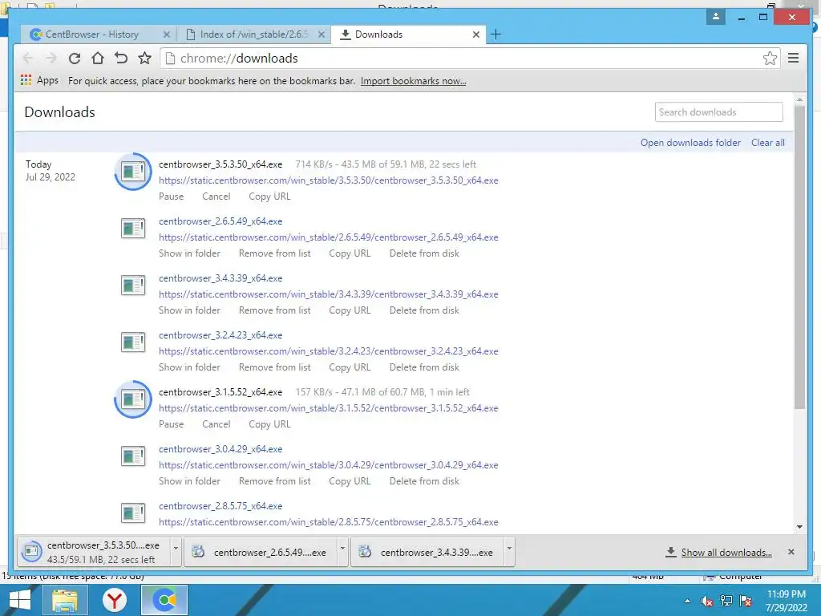Cancel the centbrowser_3.5.3.50 download

point(216,197)
